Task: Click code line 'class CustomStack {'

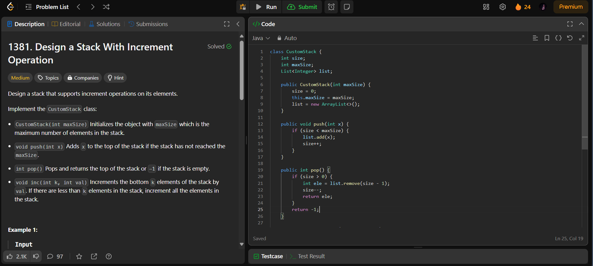Action: point(296,51)
